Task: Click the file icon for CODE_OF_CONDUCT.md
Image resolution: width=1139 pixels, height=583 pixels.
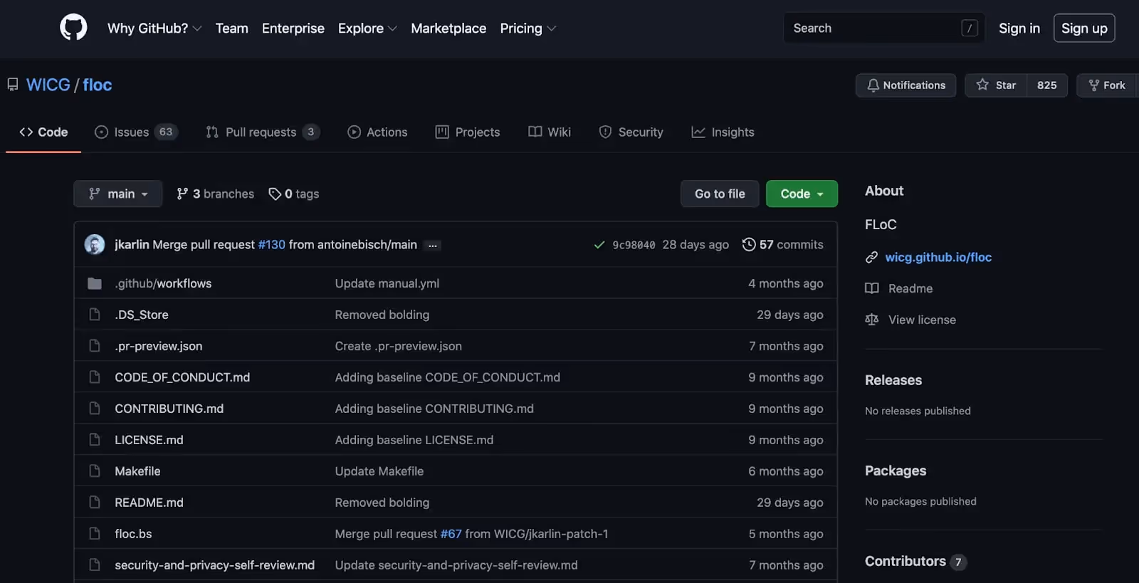Action: click(x=95, y=377)
